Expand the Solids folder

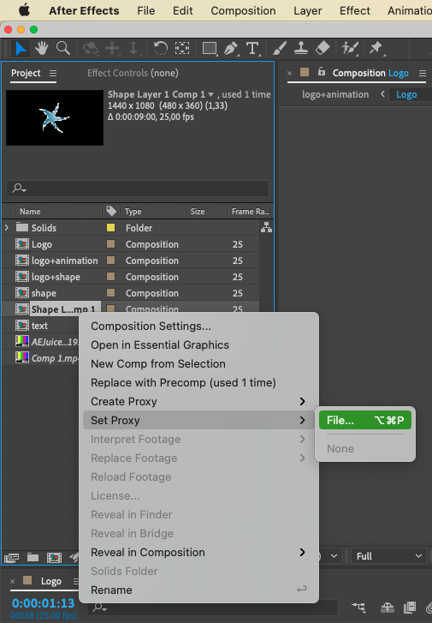tap(6, 228)
